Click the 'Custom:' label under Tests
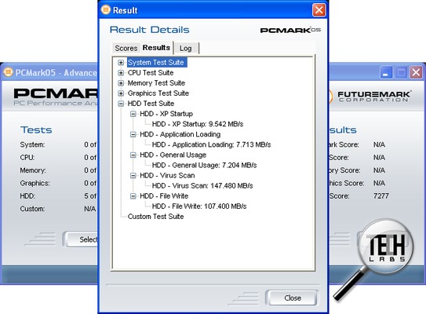The height and width of the screenshot is (314, 426). tap(32, 209)
